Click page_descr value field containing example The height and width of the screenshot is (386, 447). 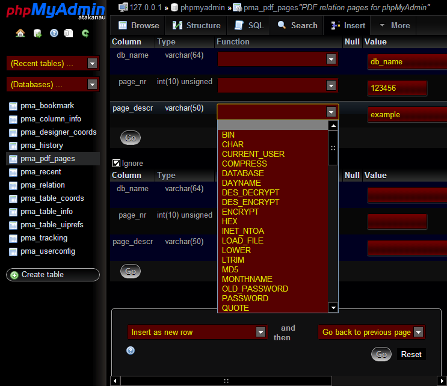pyautogui.click(x=407, y=114)
